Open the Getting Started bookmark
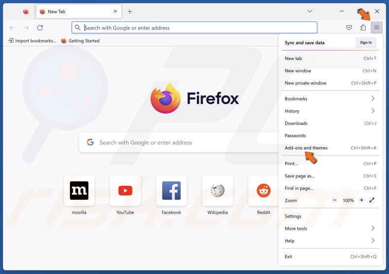Image resolution: width=389 pixels, height=274 pixels. (80, 41)
